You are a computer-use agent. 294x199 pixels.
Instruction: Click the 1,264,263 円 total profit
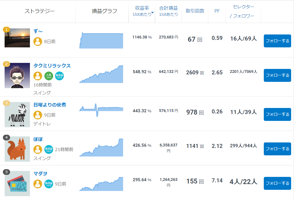[168, 182]
